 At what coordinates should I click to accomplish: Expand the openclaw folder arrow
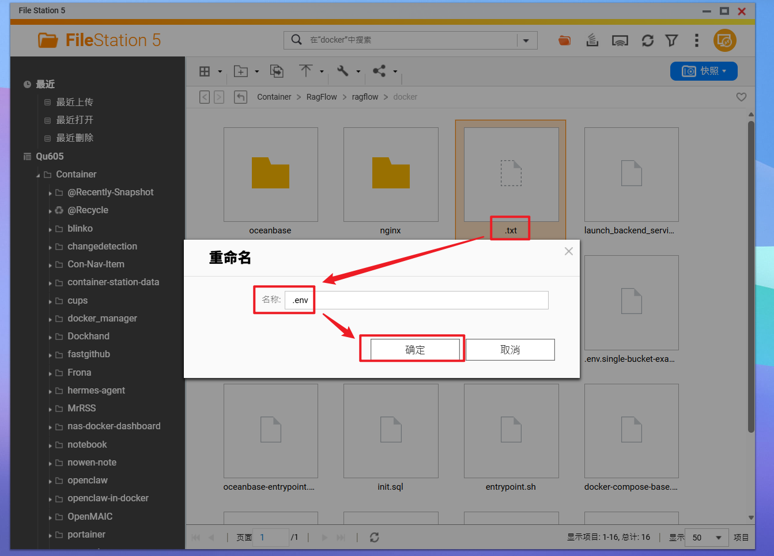(50, 481)
